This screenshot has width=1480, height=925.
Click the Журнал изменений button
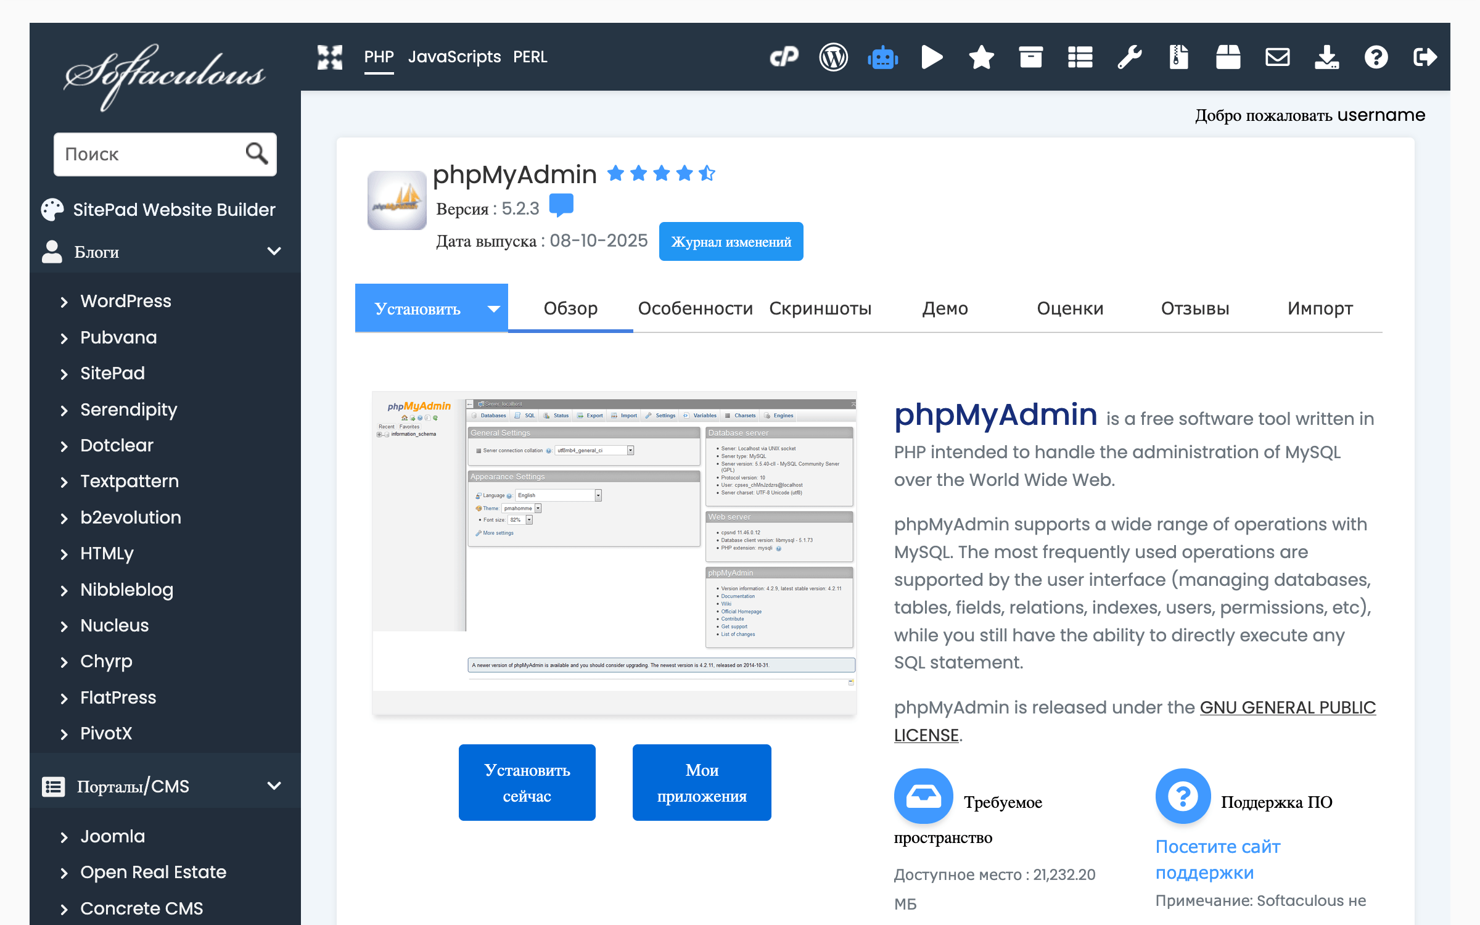pyautogui.click(x=731, y=242)
